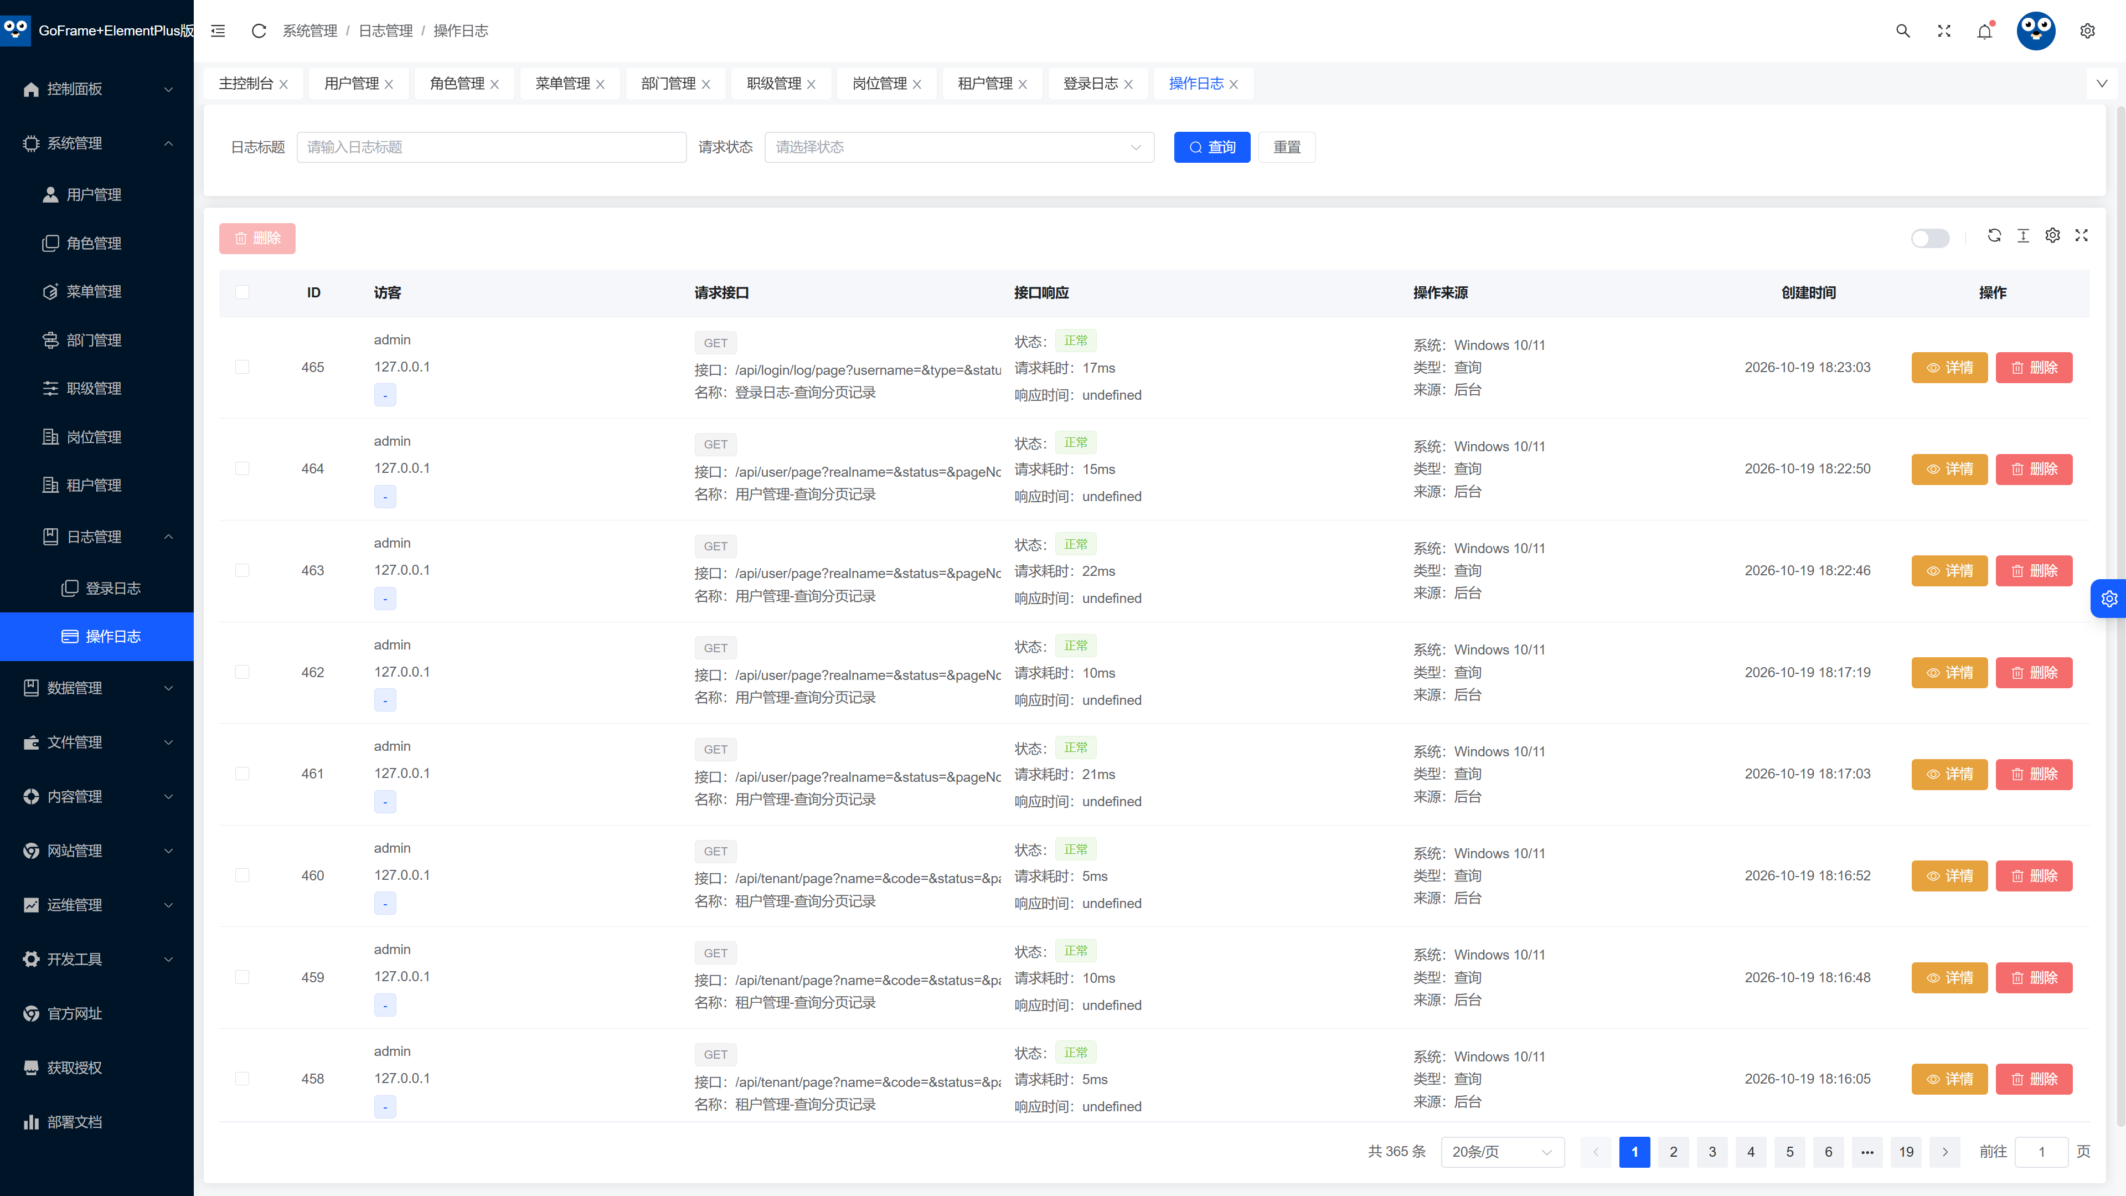The width and height of the screenshot is (2126, 1196).
Task: View 详情 for log entry 463
Action: click(x=1949, y=570)
